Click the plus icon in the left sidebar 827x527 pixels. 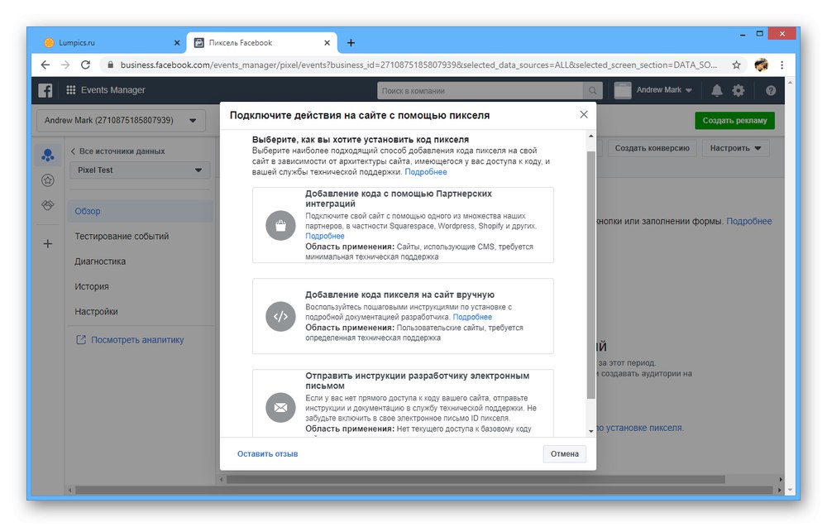point(48,244)
